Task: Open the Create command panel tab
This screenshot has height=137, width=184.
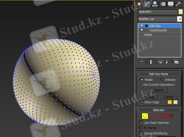Action: click(139, 4)
